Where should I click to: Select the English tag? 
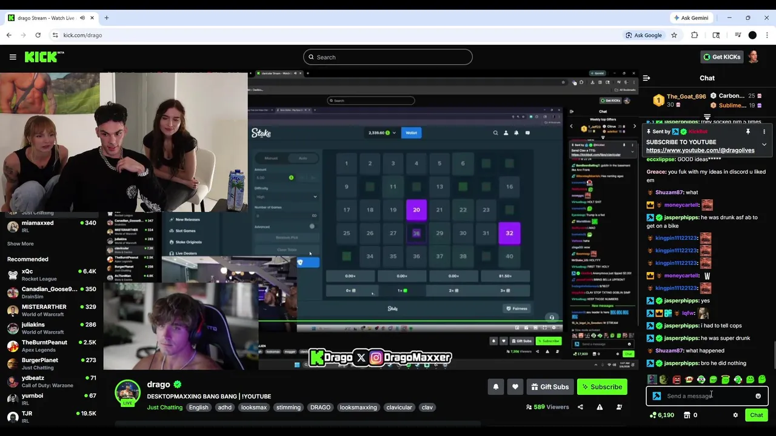198,408
